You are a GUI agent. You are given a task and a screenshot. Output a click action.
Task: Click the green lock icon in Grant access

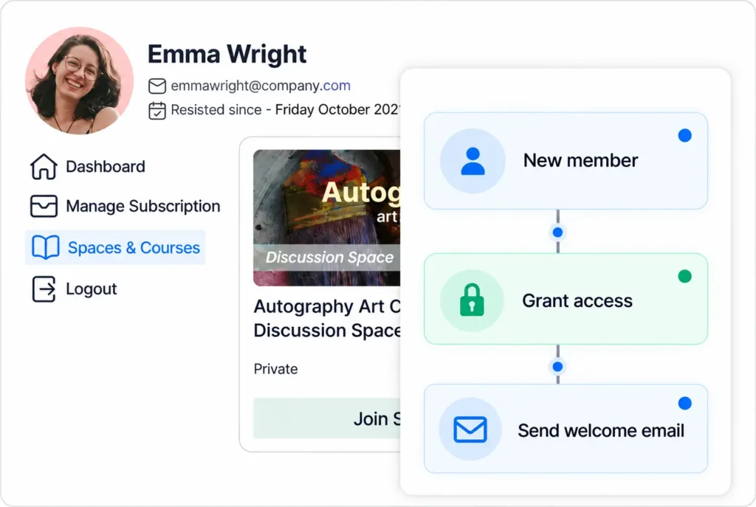[x=472, y=300]
